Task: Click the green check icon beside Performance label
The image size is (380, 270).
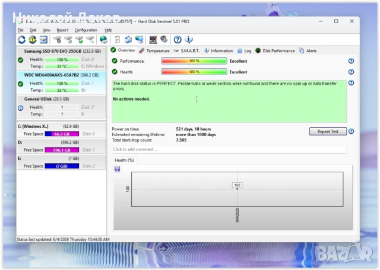Action: click(115, 61)
